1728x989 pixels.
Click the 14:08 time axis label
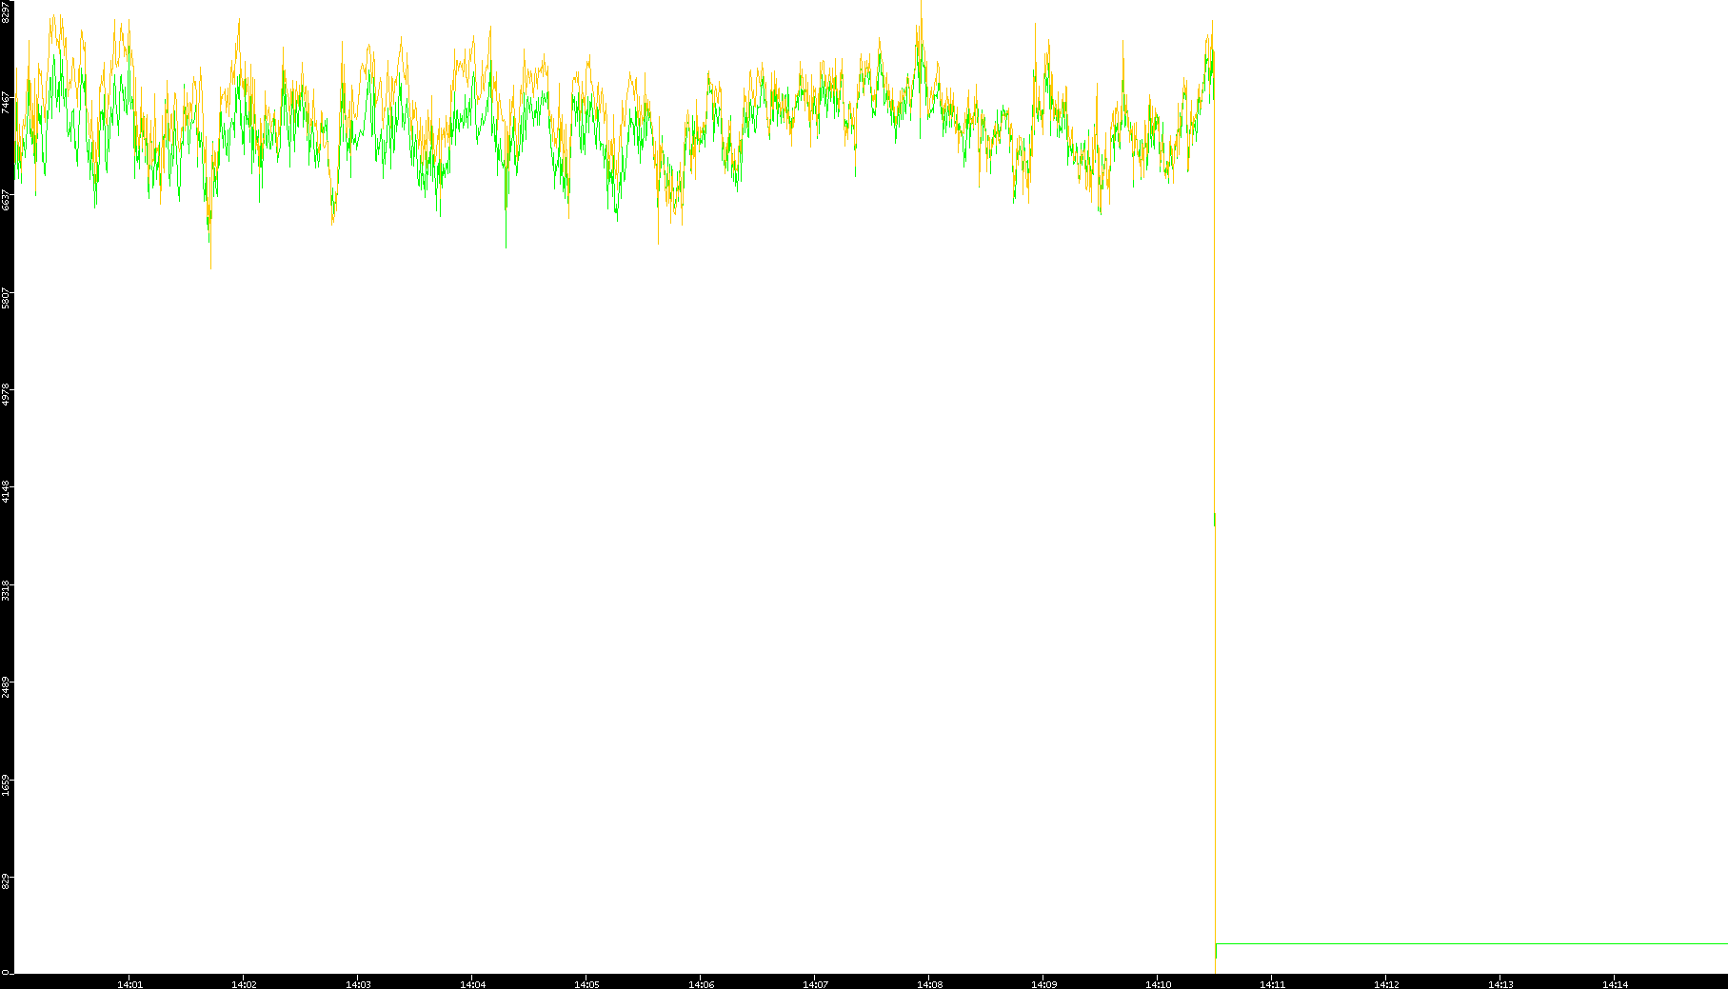(x=929, y=984)
